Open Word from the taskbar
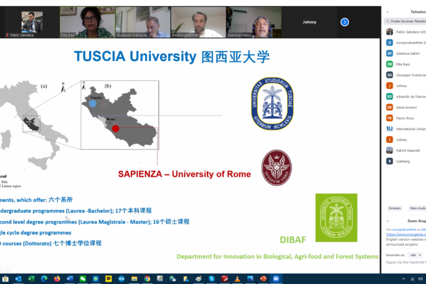Screen dimensions: 426x284 (x=70, y=279)
